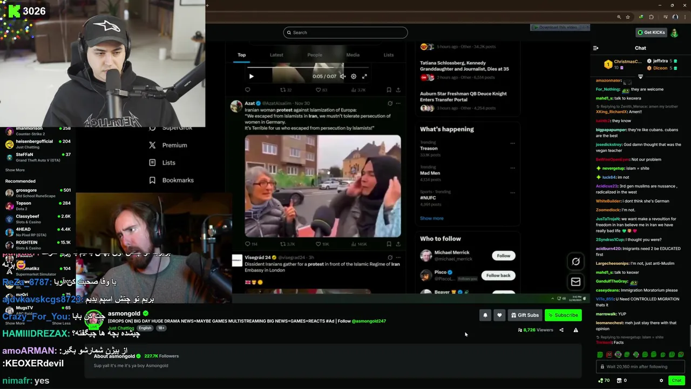Click Show more under What's happening
691x389 pixels.
point(432,218)
